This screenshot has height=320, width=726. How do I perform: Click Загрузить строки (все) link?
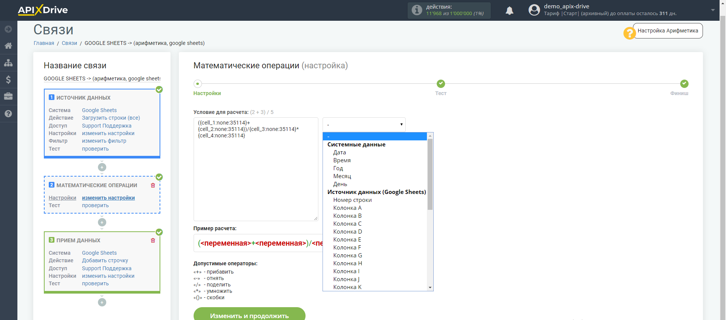point(111,118)
